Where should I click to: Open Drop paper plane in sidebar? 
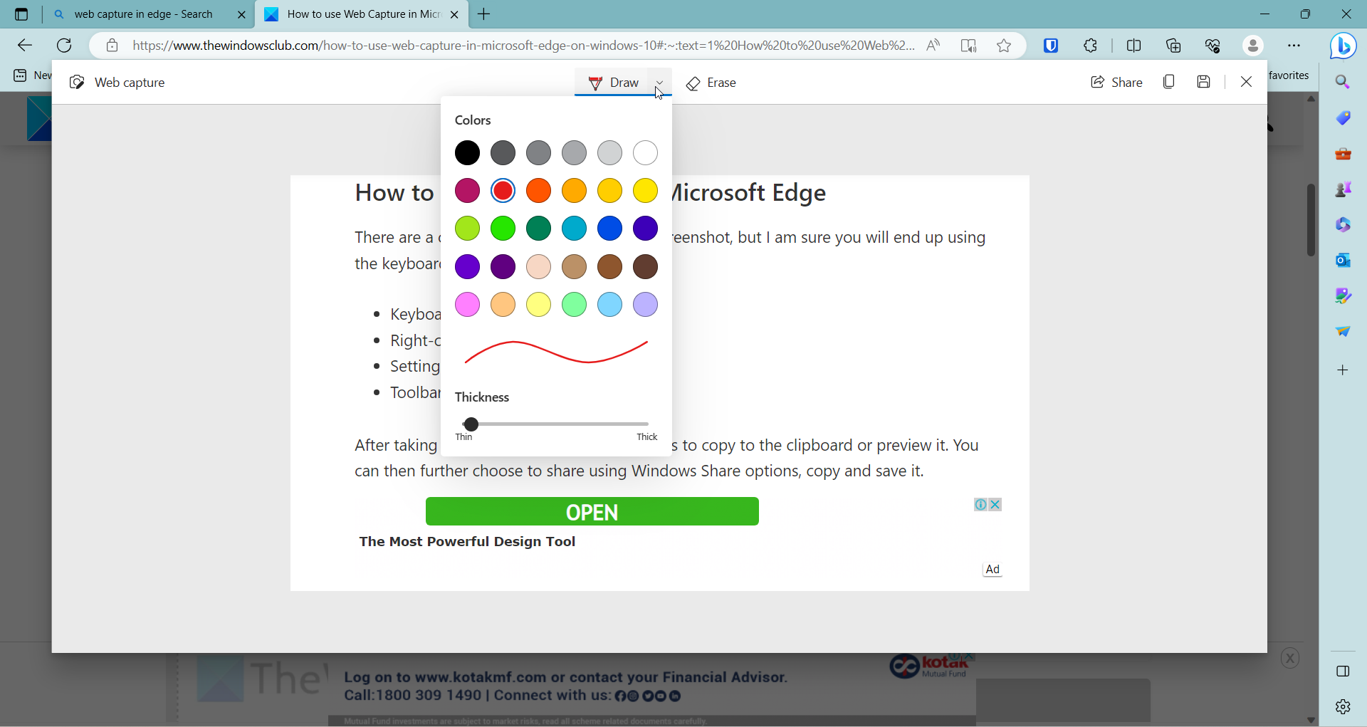coord(1343,332)
